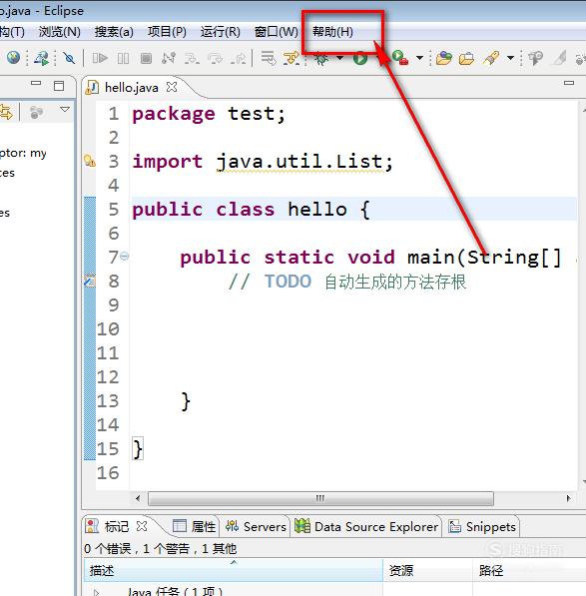Toggle skip all breakpoints icon
The image size is (586, 596).
click(x=69, y=58)
